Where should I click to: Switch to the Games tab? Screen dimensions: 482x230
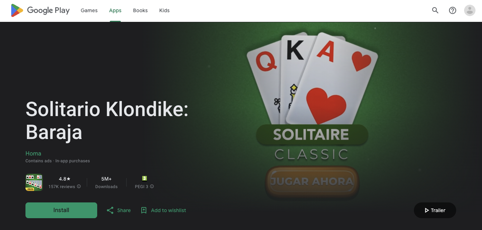pyautogui.click(x=89, y=10)
